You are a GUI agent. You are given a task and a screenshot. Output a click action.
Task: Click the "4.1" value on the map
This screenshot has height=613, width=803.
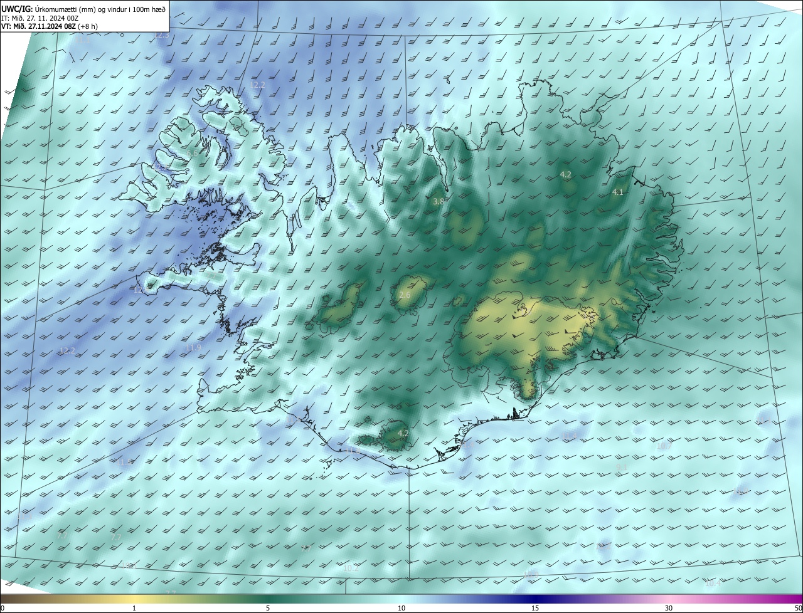pos(617,192)
